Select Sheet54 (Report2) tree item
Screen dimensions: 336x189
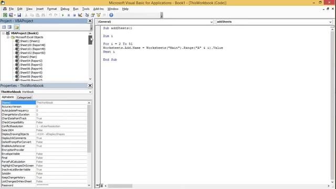(31, 61)
